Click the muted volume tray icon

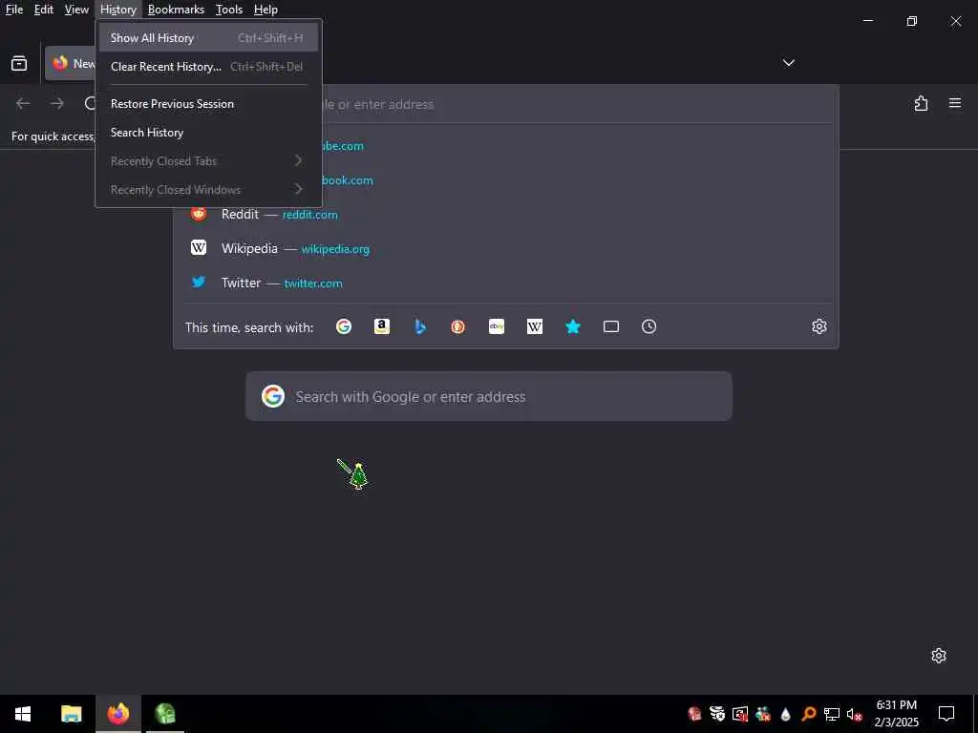click(855, 714)
